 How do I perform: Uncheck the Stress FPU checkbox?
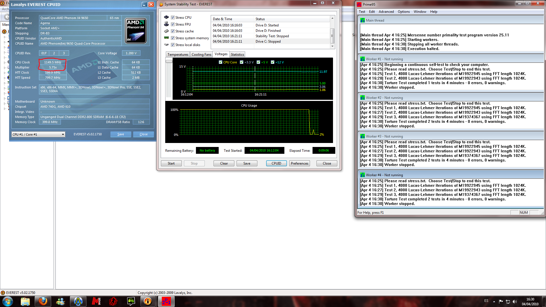[173, 24]
